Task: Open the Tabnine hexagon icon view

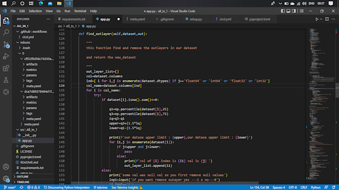Action: pyautogui.click(x=6, y=92)
